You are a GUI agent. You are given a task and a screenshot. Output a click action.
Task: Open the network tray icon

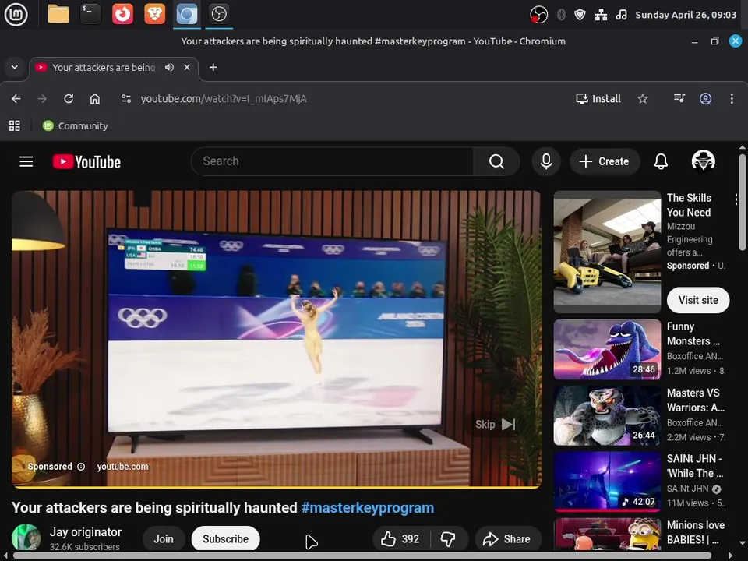[x=601, y=15]
